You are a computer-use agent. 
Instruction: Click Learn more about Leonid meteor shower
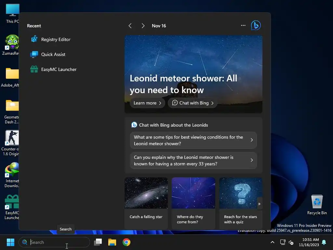tap(147, 103)
